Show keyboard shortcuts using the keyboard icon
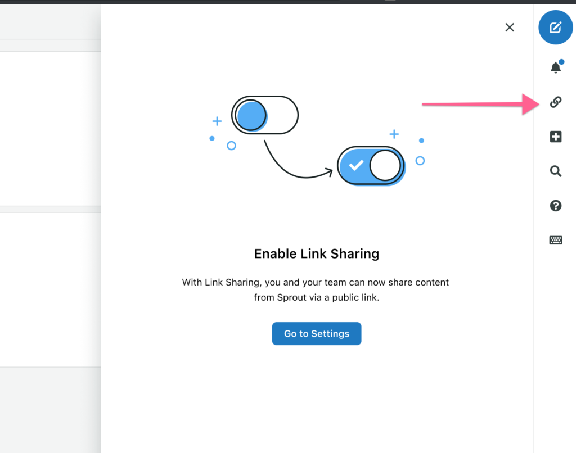 555,240
